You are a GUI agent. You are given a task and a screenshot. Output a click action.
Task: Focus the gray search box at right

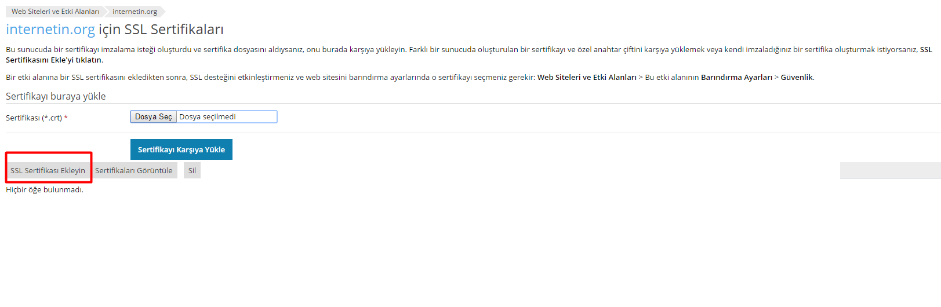coord(890,170)
